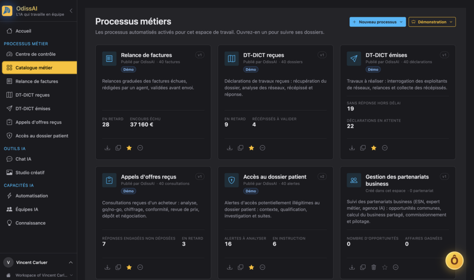The image size is (474, 280).
Task: Open Appels d'offres reçus sidebar item
Action: tap(38, 122)
